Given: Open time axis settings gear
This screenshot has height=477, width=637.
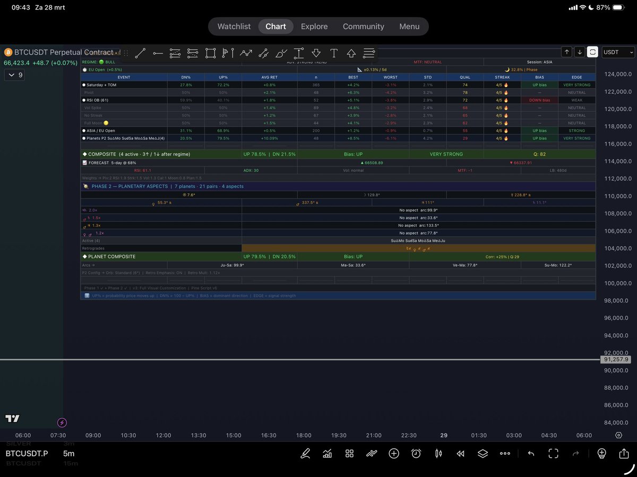Looking at the screenshot, I should [x=618, y=435].
